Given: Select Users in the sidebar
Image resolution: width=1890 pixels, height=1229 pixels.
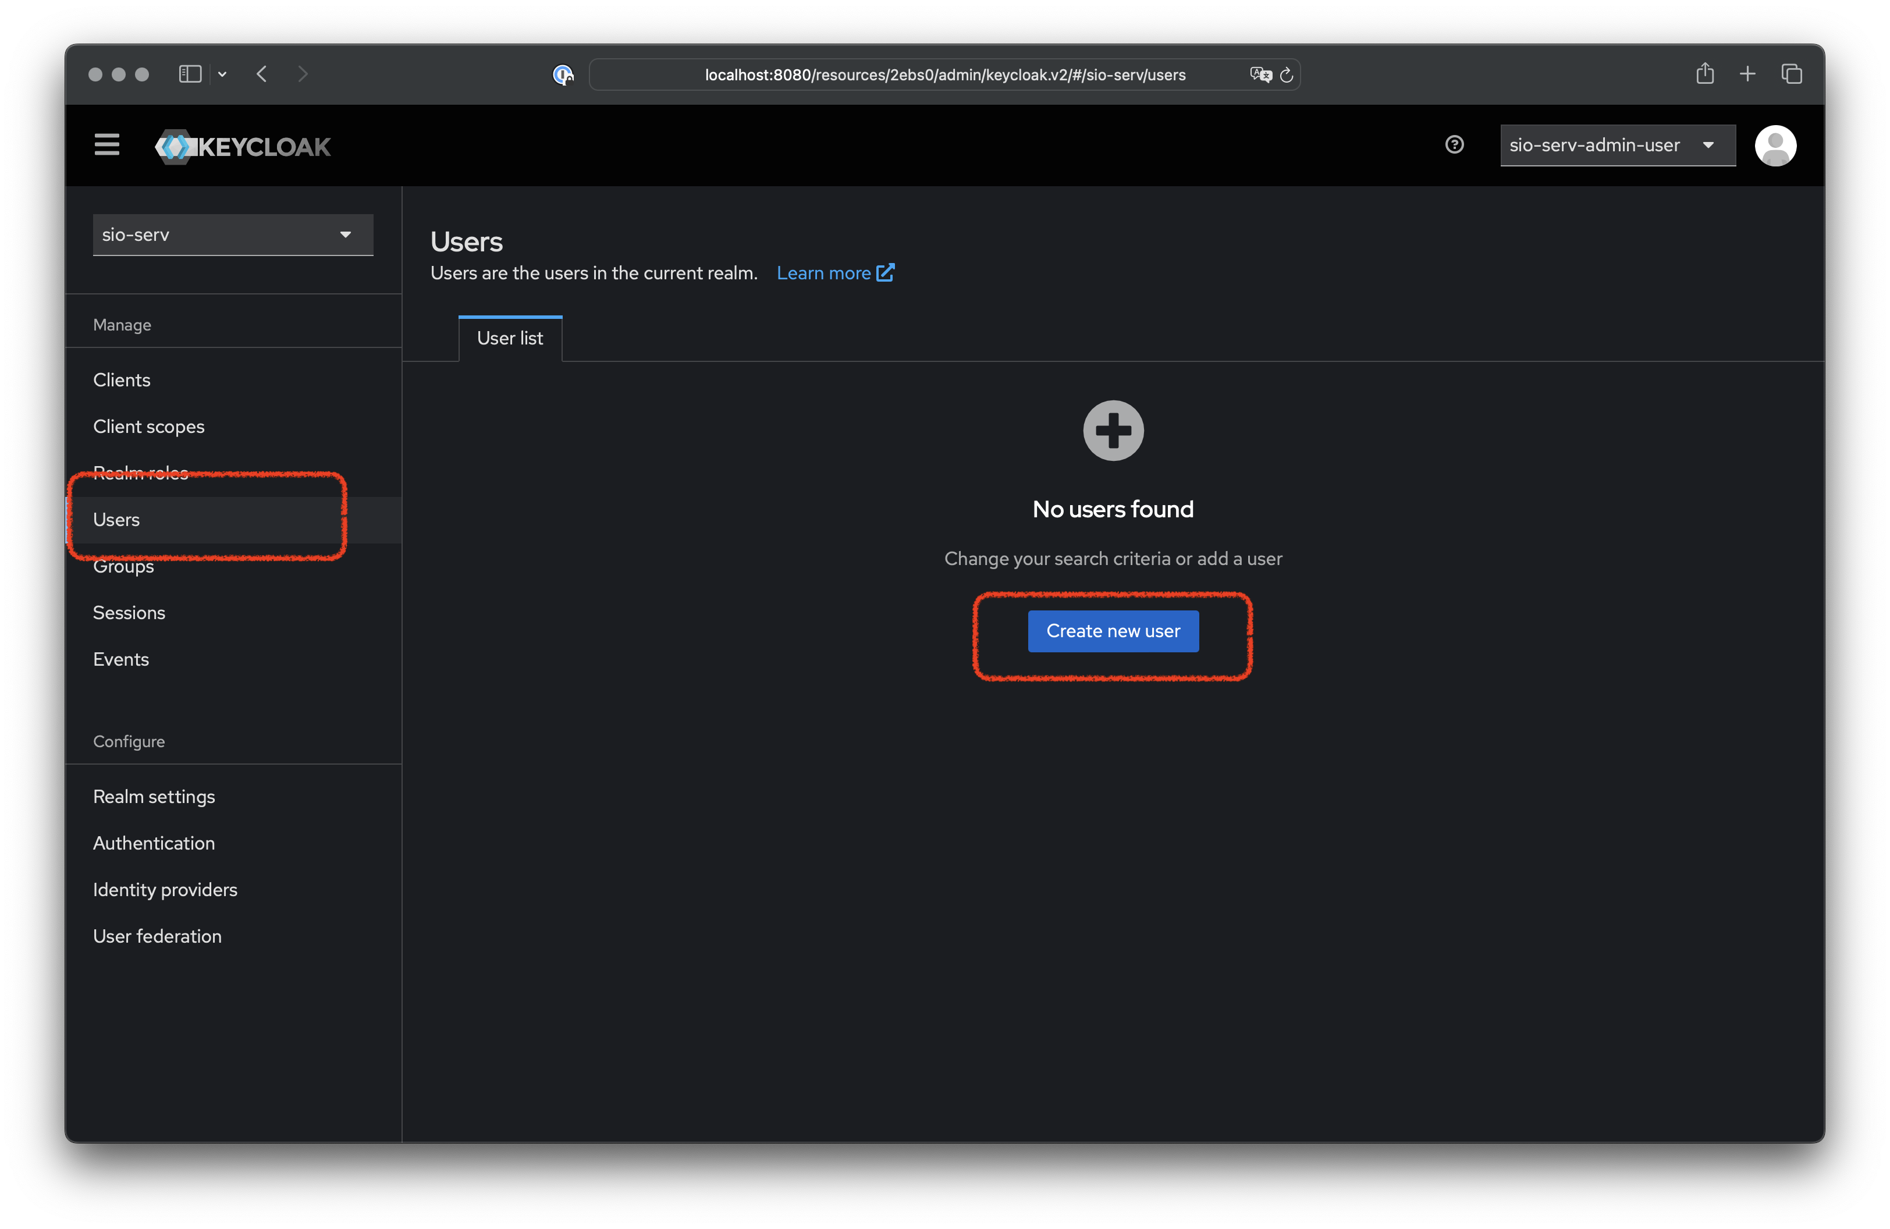Looking at the screenshot, I should pyautogui.click(x=233, y=519).
